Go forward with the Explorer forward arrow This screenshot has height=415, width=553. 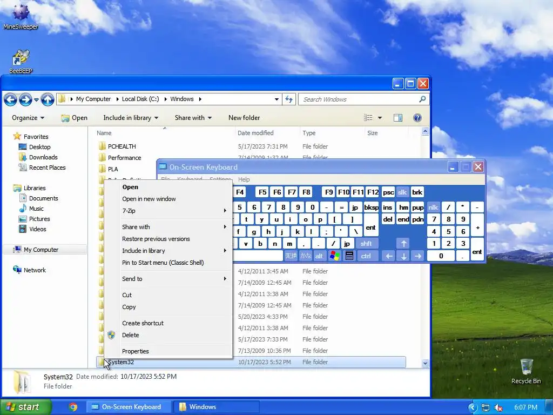(25, 99)
